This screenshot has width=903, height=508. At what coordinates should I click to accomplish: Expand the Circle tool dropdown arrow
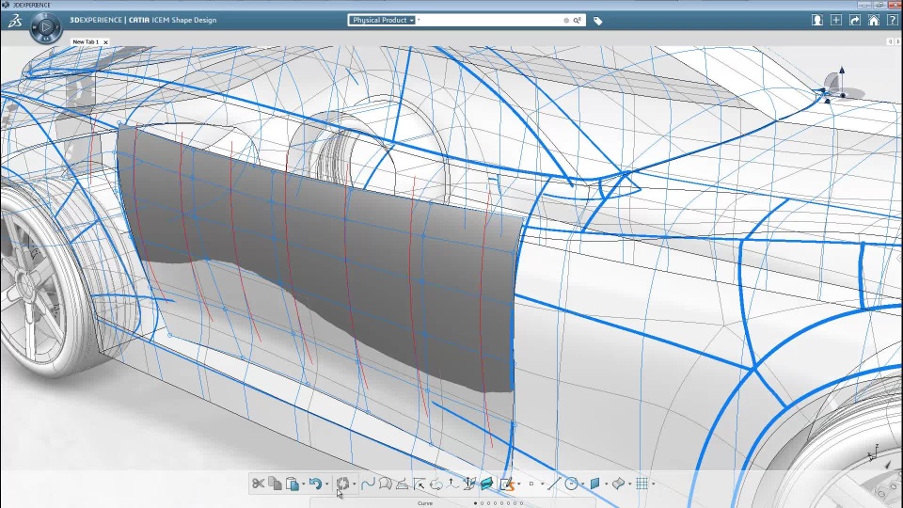click(583, 484)
